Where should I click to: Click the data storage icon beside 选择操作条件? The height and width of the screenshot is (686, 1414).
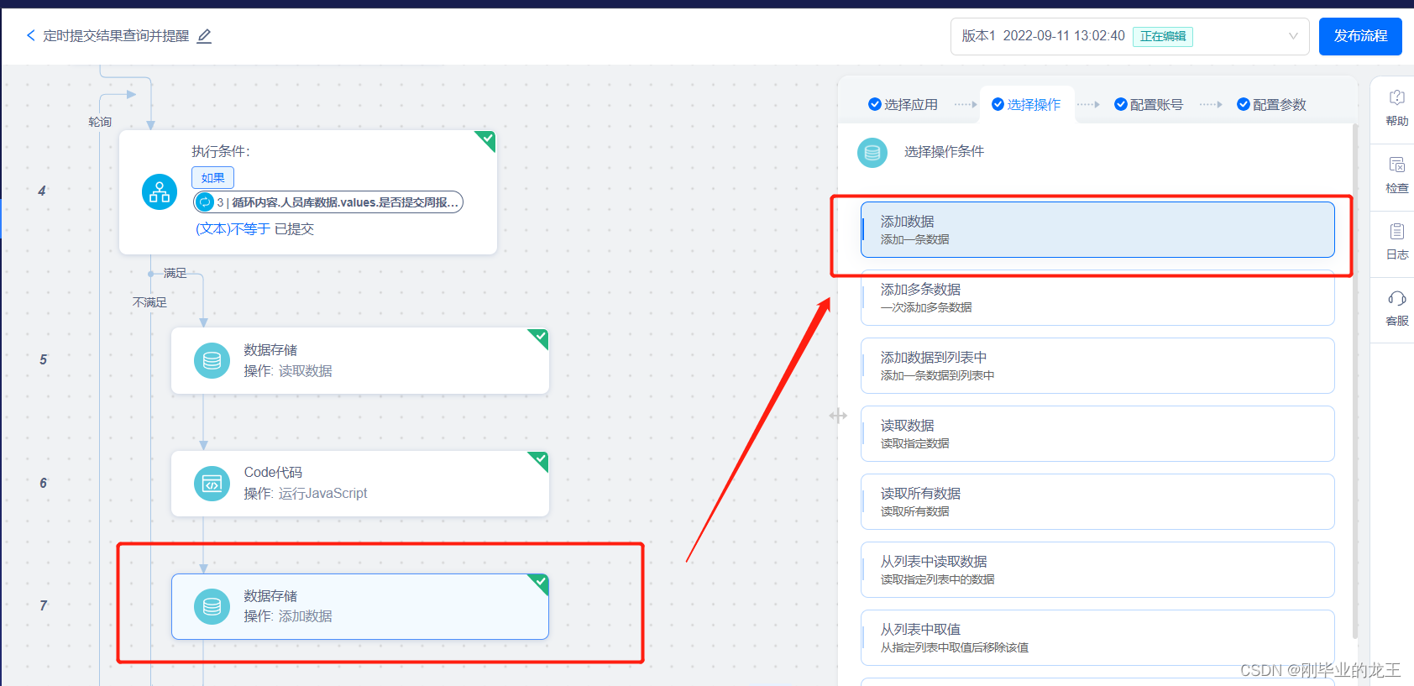pos(872,153)
